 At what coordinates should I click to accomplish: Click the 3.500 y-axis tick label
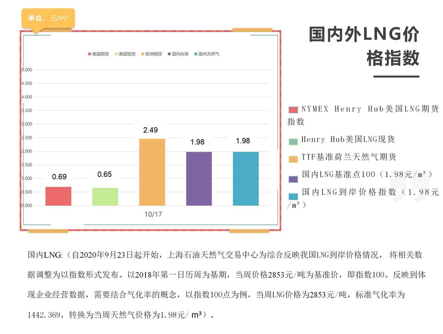(27, 110)
